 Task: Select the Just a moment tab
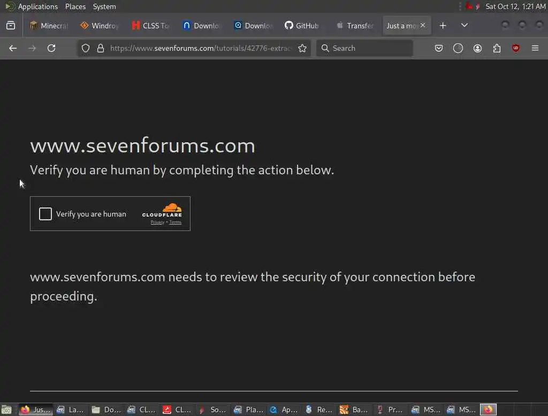(x=401, y=26)
